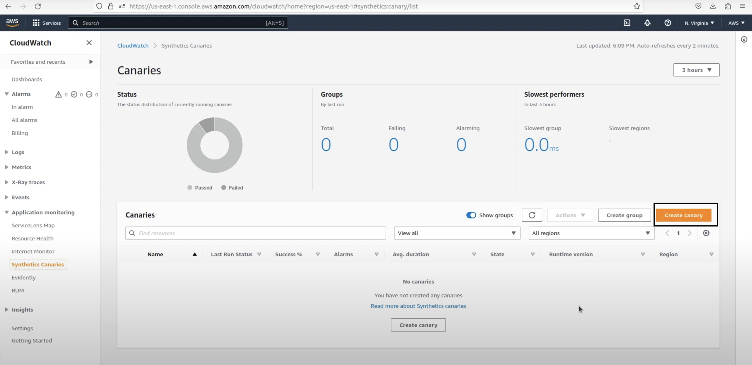752x365 pixels.
Task: Click the tracking protection shield icon
Action: click(x=99, y=6)
